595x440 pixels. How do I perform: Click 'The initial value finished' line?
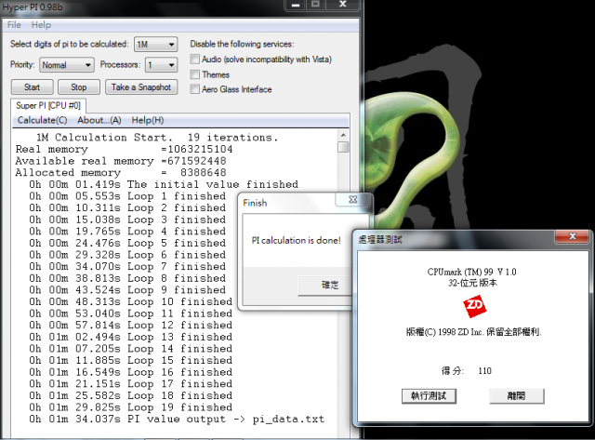pos(164,184)
